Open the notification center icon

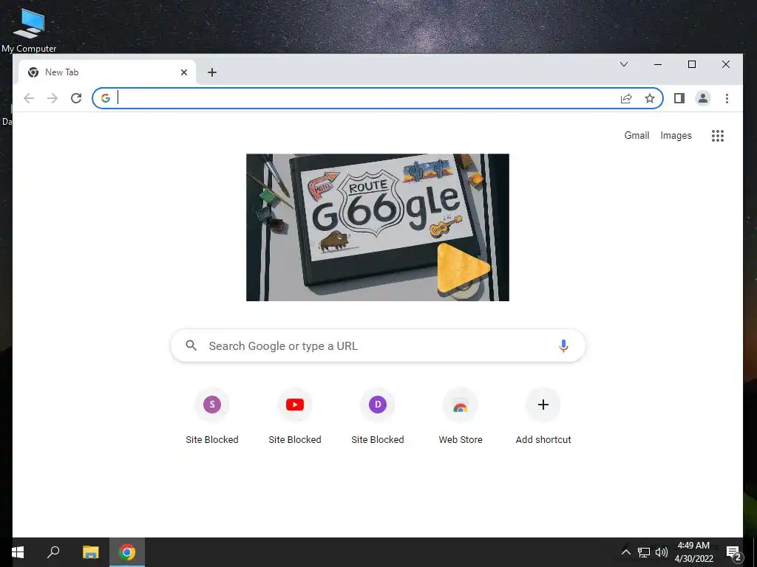pos(733,552)
